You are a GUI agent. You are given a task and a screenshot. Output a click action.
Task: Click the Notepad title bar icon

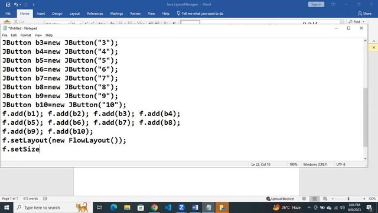[x=5, y=28]
